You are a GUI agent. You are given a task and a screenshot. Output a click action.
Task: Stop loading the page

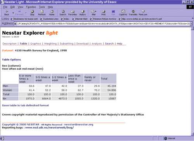click(32, 13)
